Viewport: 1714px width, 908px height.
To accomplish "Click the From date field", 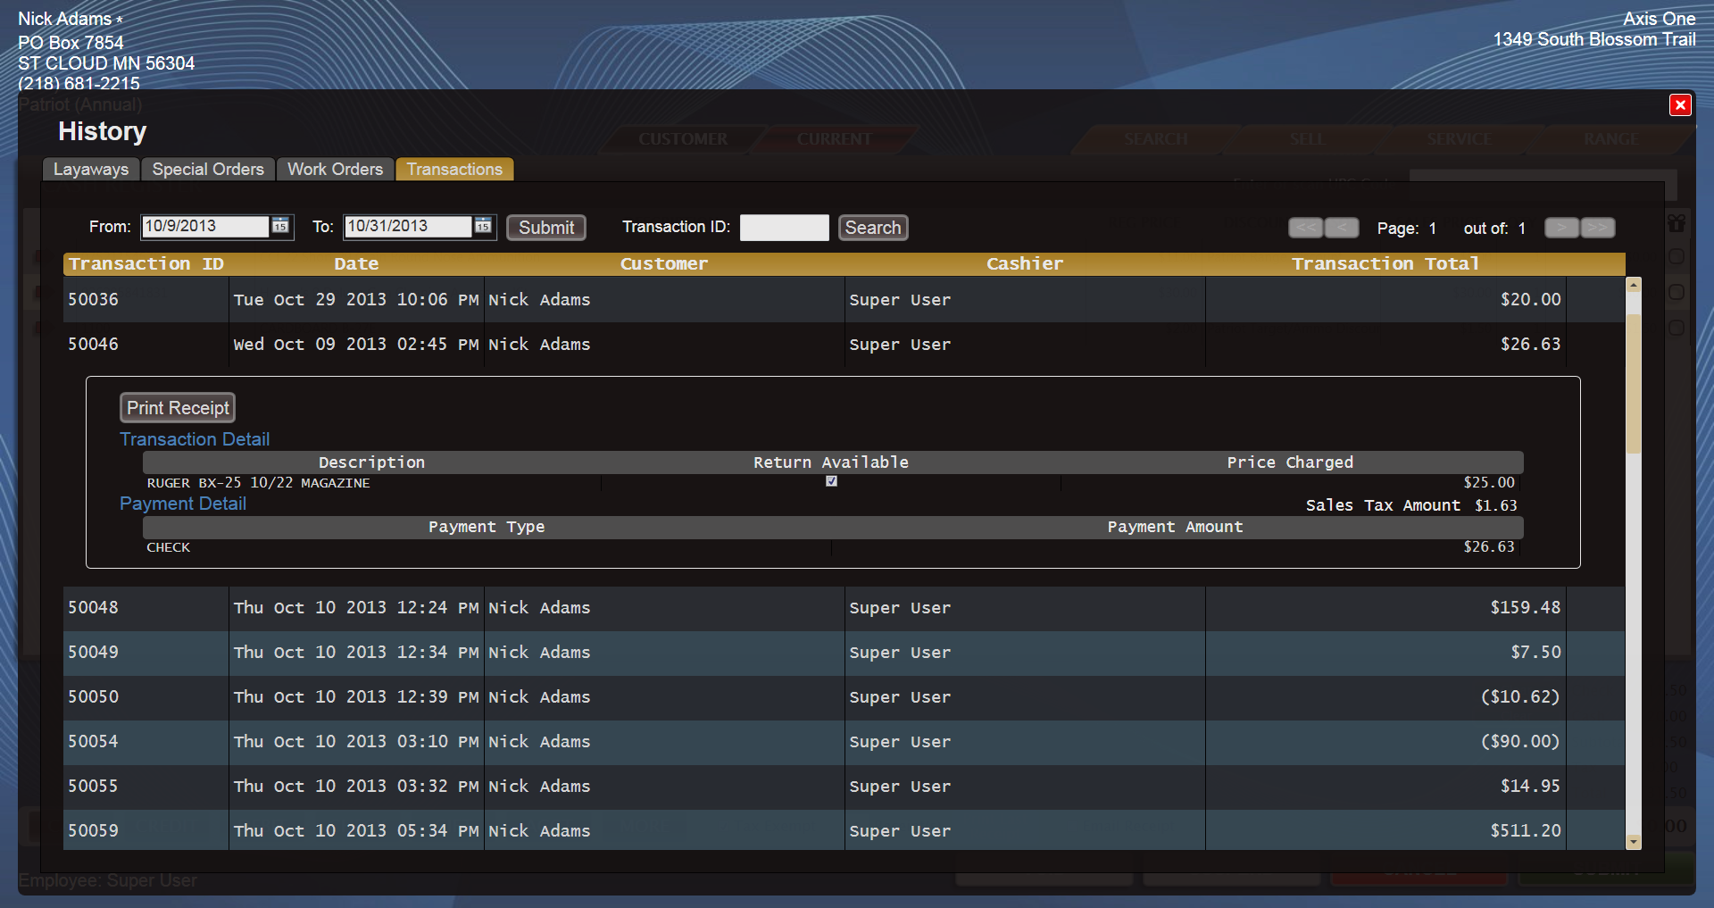I will (x=205, y=227).
